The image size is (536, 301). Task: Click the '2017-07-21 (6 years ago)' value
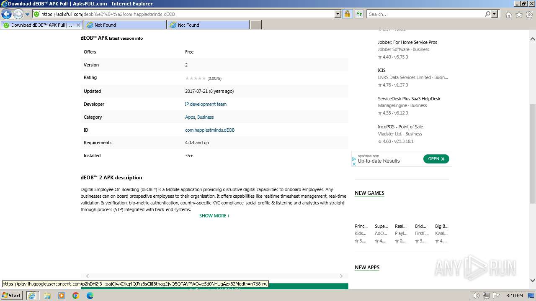pos(209,91)
